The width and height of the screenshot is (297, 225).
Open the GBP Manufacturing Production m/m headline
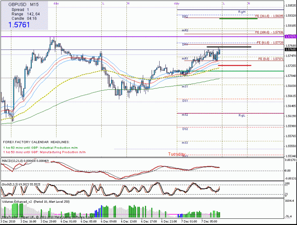[44, 152]
